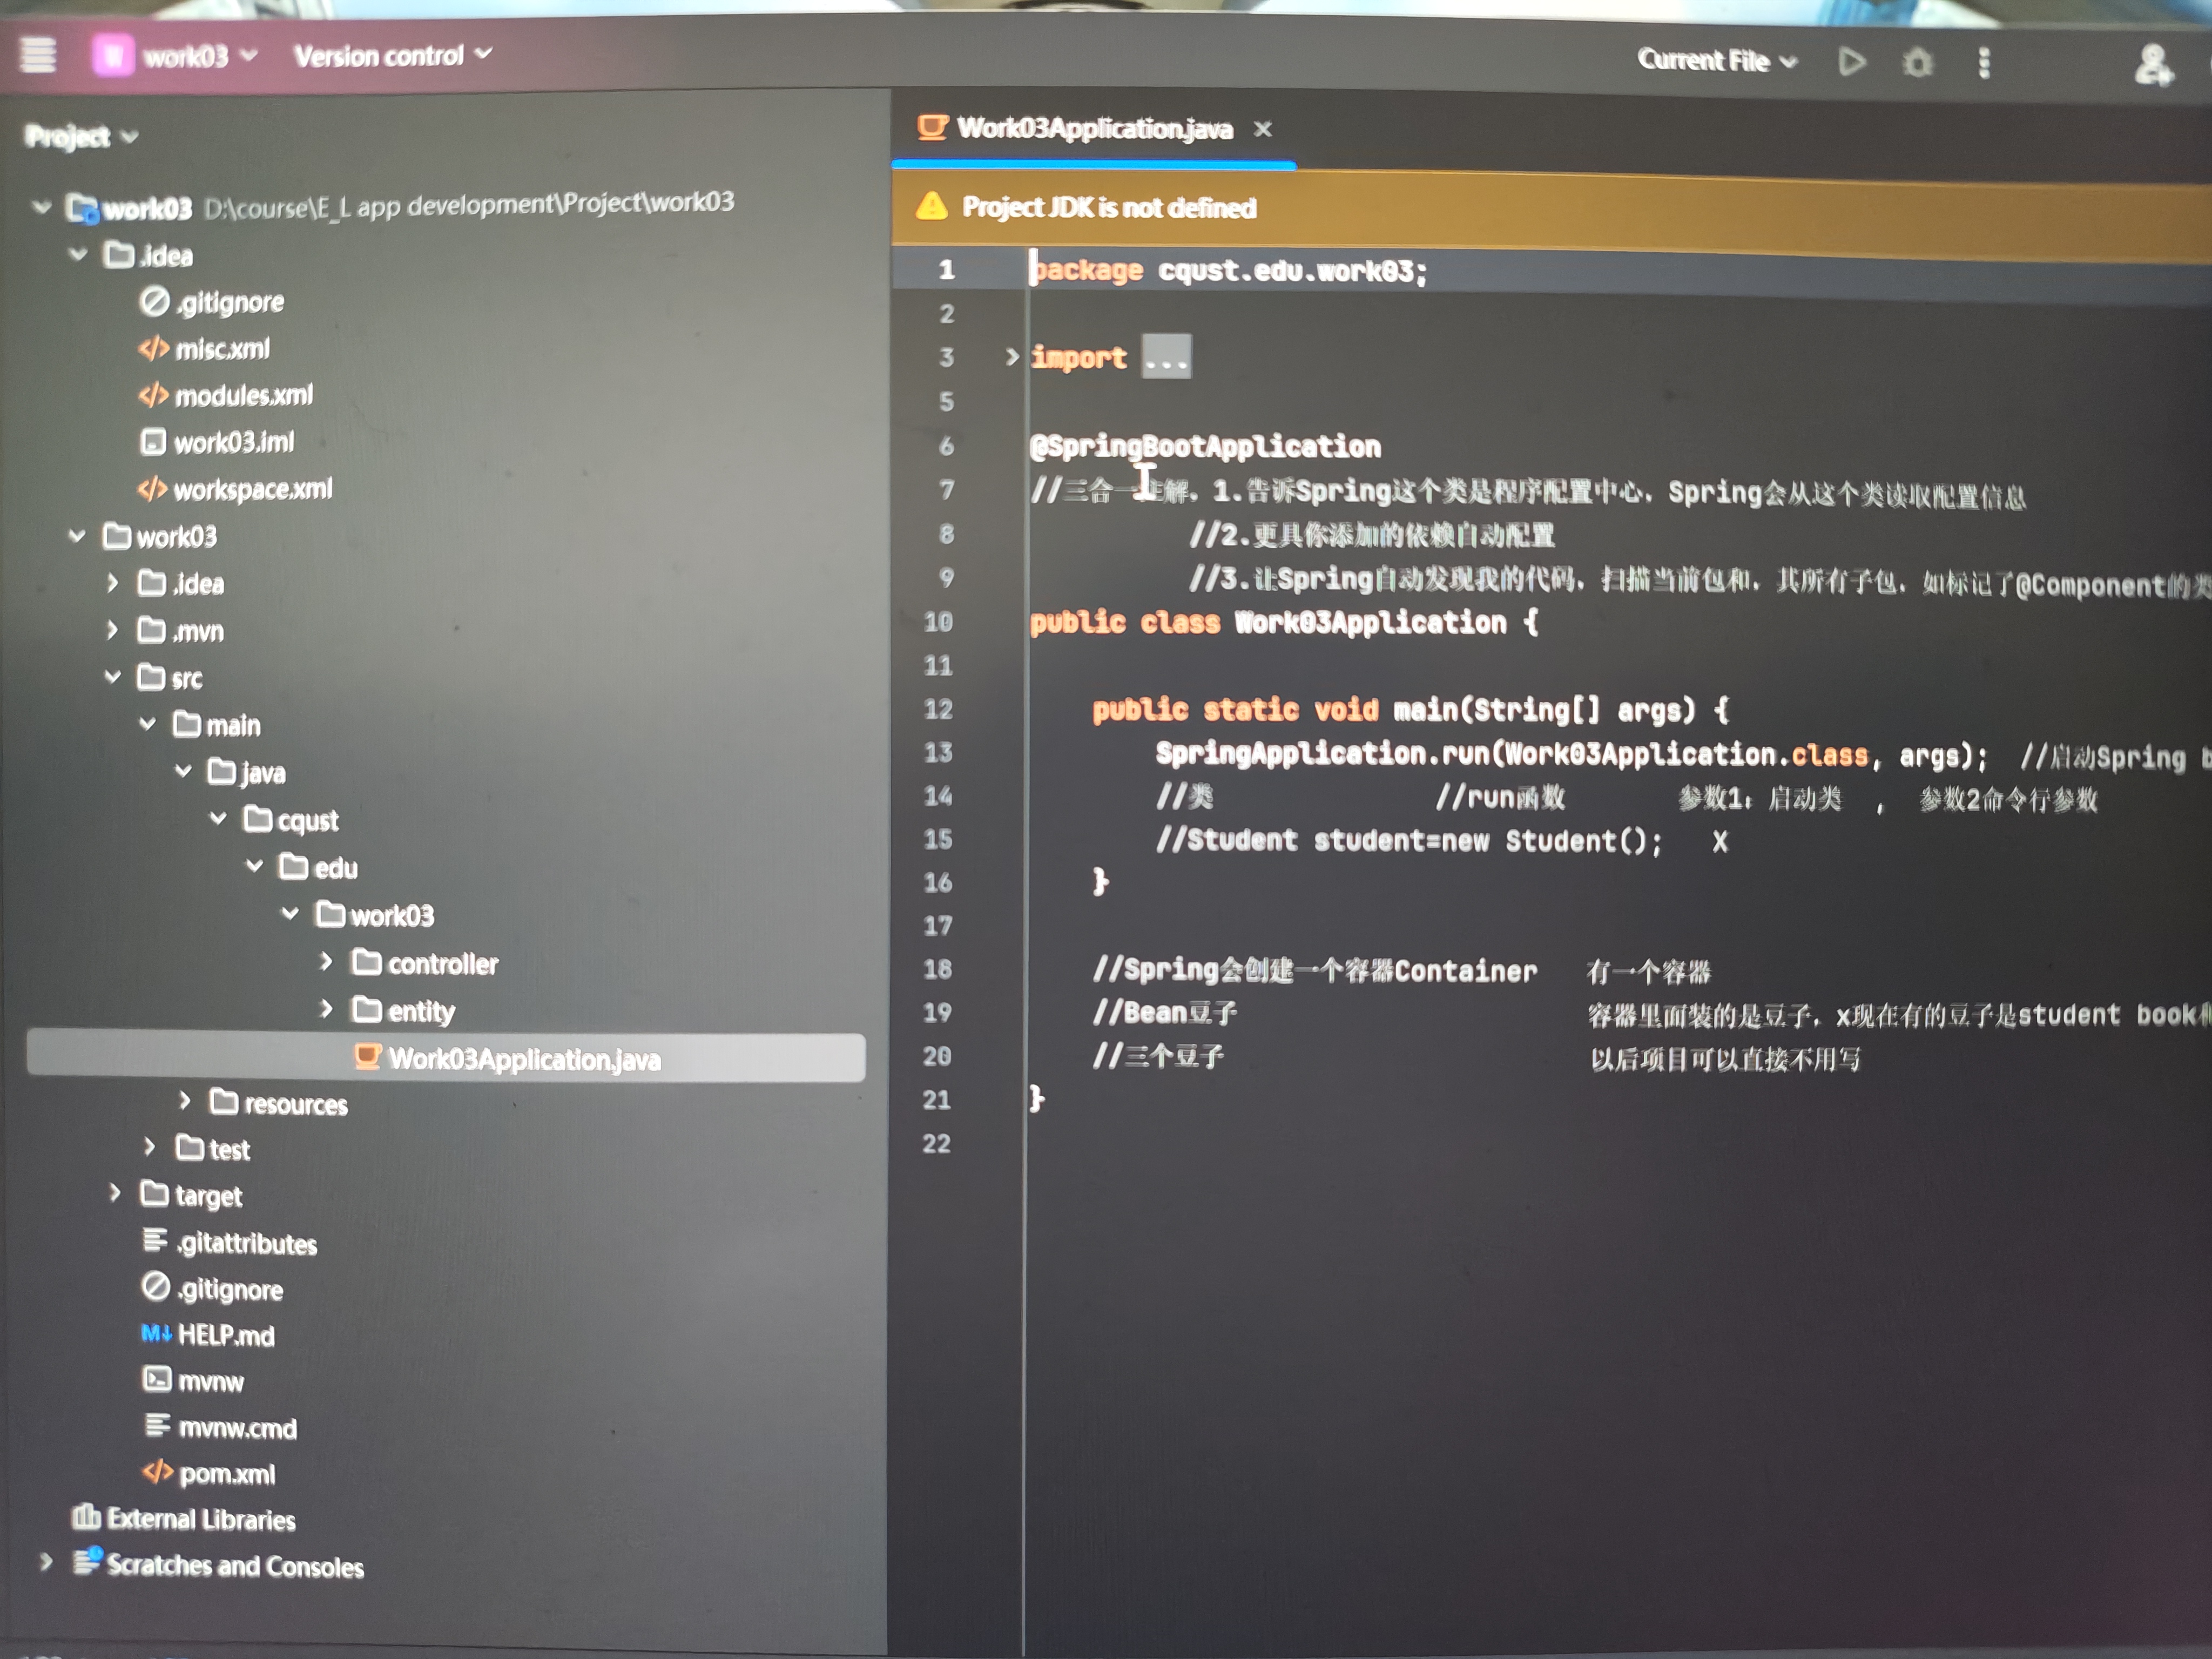
Task: Open HELP.md markdown file
Action: tap(225, 1335)
